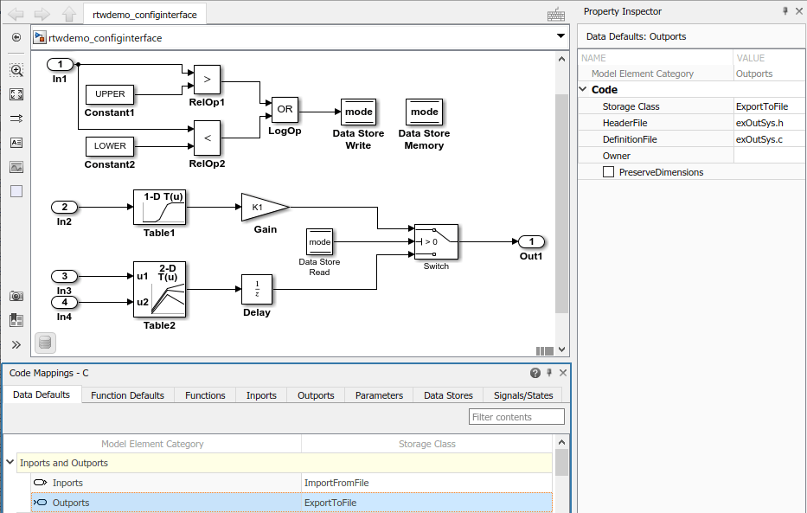Open the Model Data database icon
The width and height of the screenshot is (807, 513).
coord(45,343)
